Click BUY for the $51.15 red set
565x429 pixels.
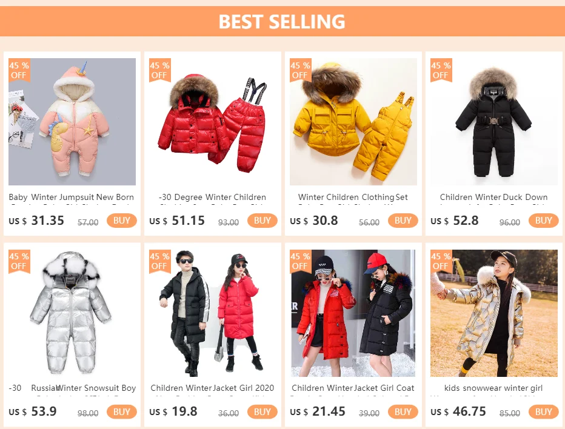tap(262, 221)
